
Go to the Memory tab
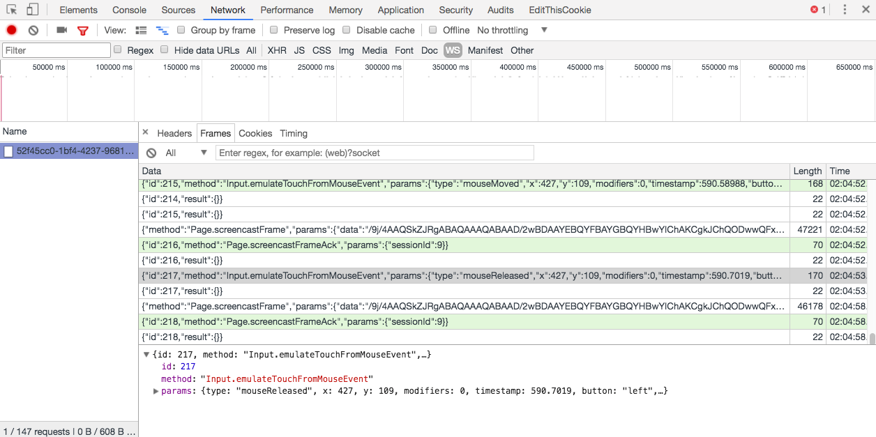pyautogui.click(x=346, y=10)
